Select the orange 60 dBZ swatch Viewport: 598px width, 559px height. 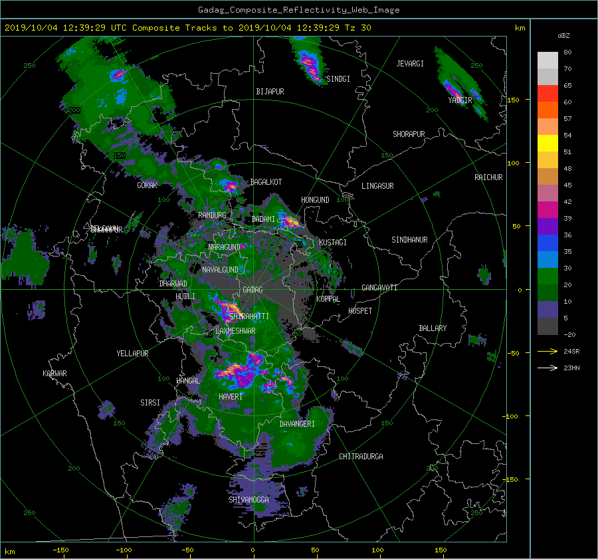tap(548, 110)
